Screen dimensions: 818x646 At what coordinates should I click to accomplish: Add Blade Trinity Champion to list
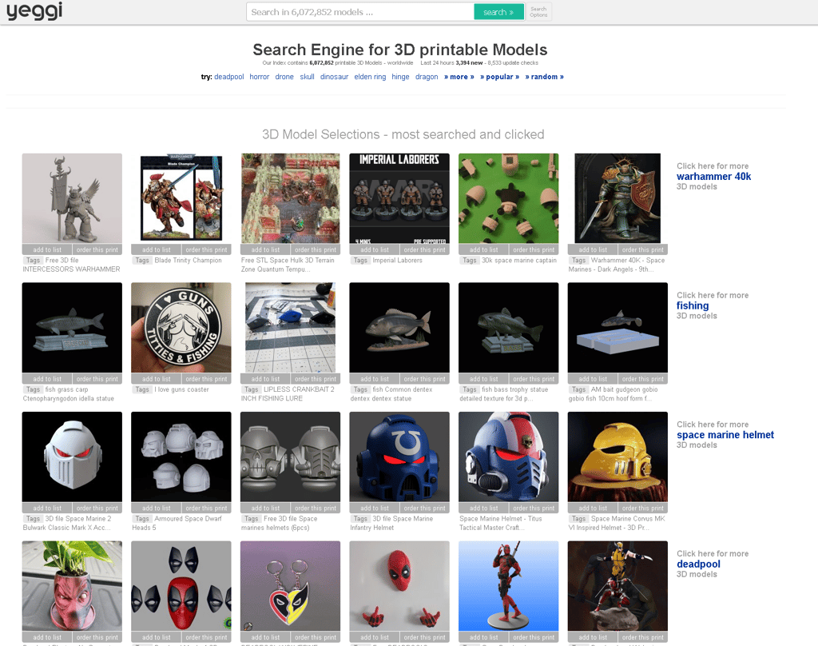coord(156,249)
